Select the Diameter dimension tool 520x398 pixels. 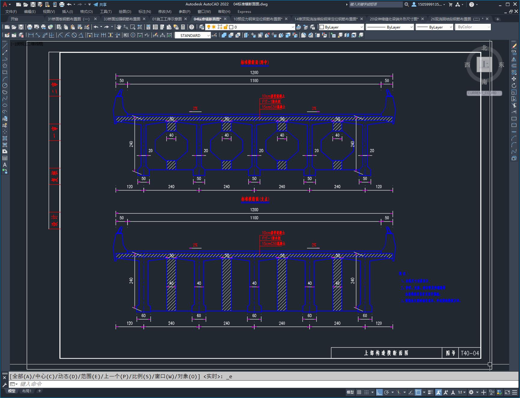pyautogui.click(x=74, y=35)
